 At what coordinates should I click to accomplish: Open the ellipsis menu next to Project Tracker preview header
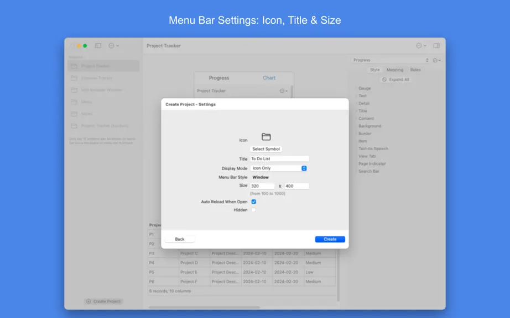[284, 91]
